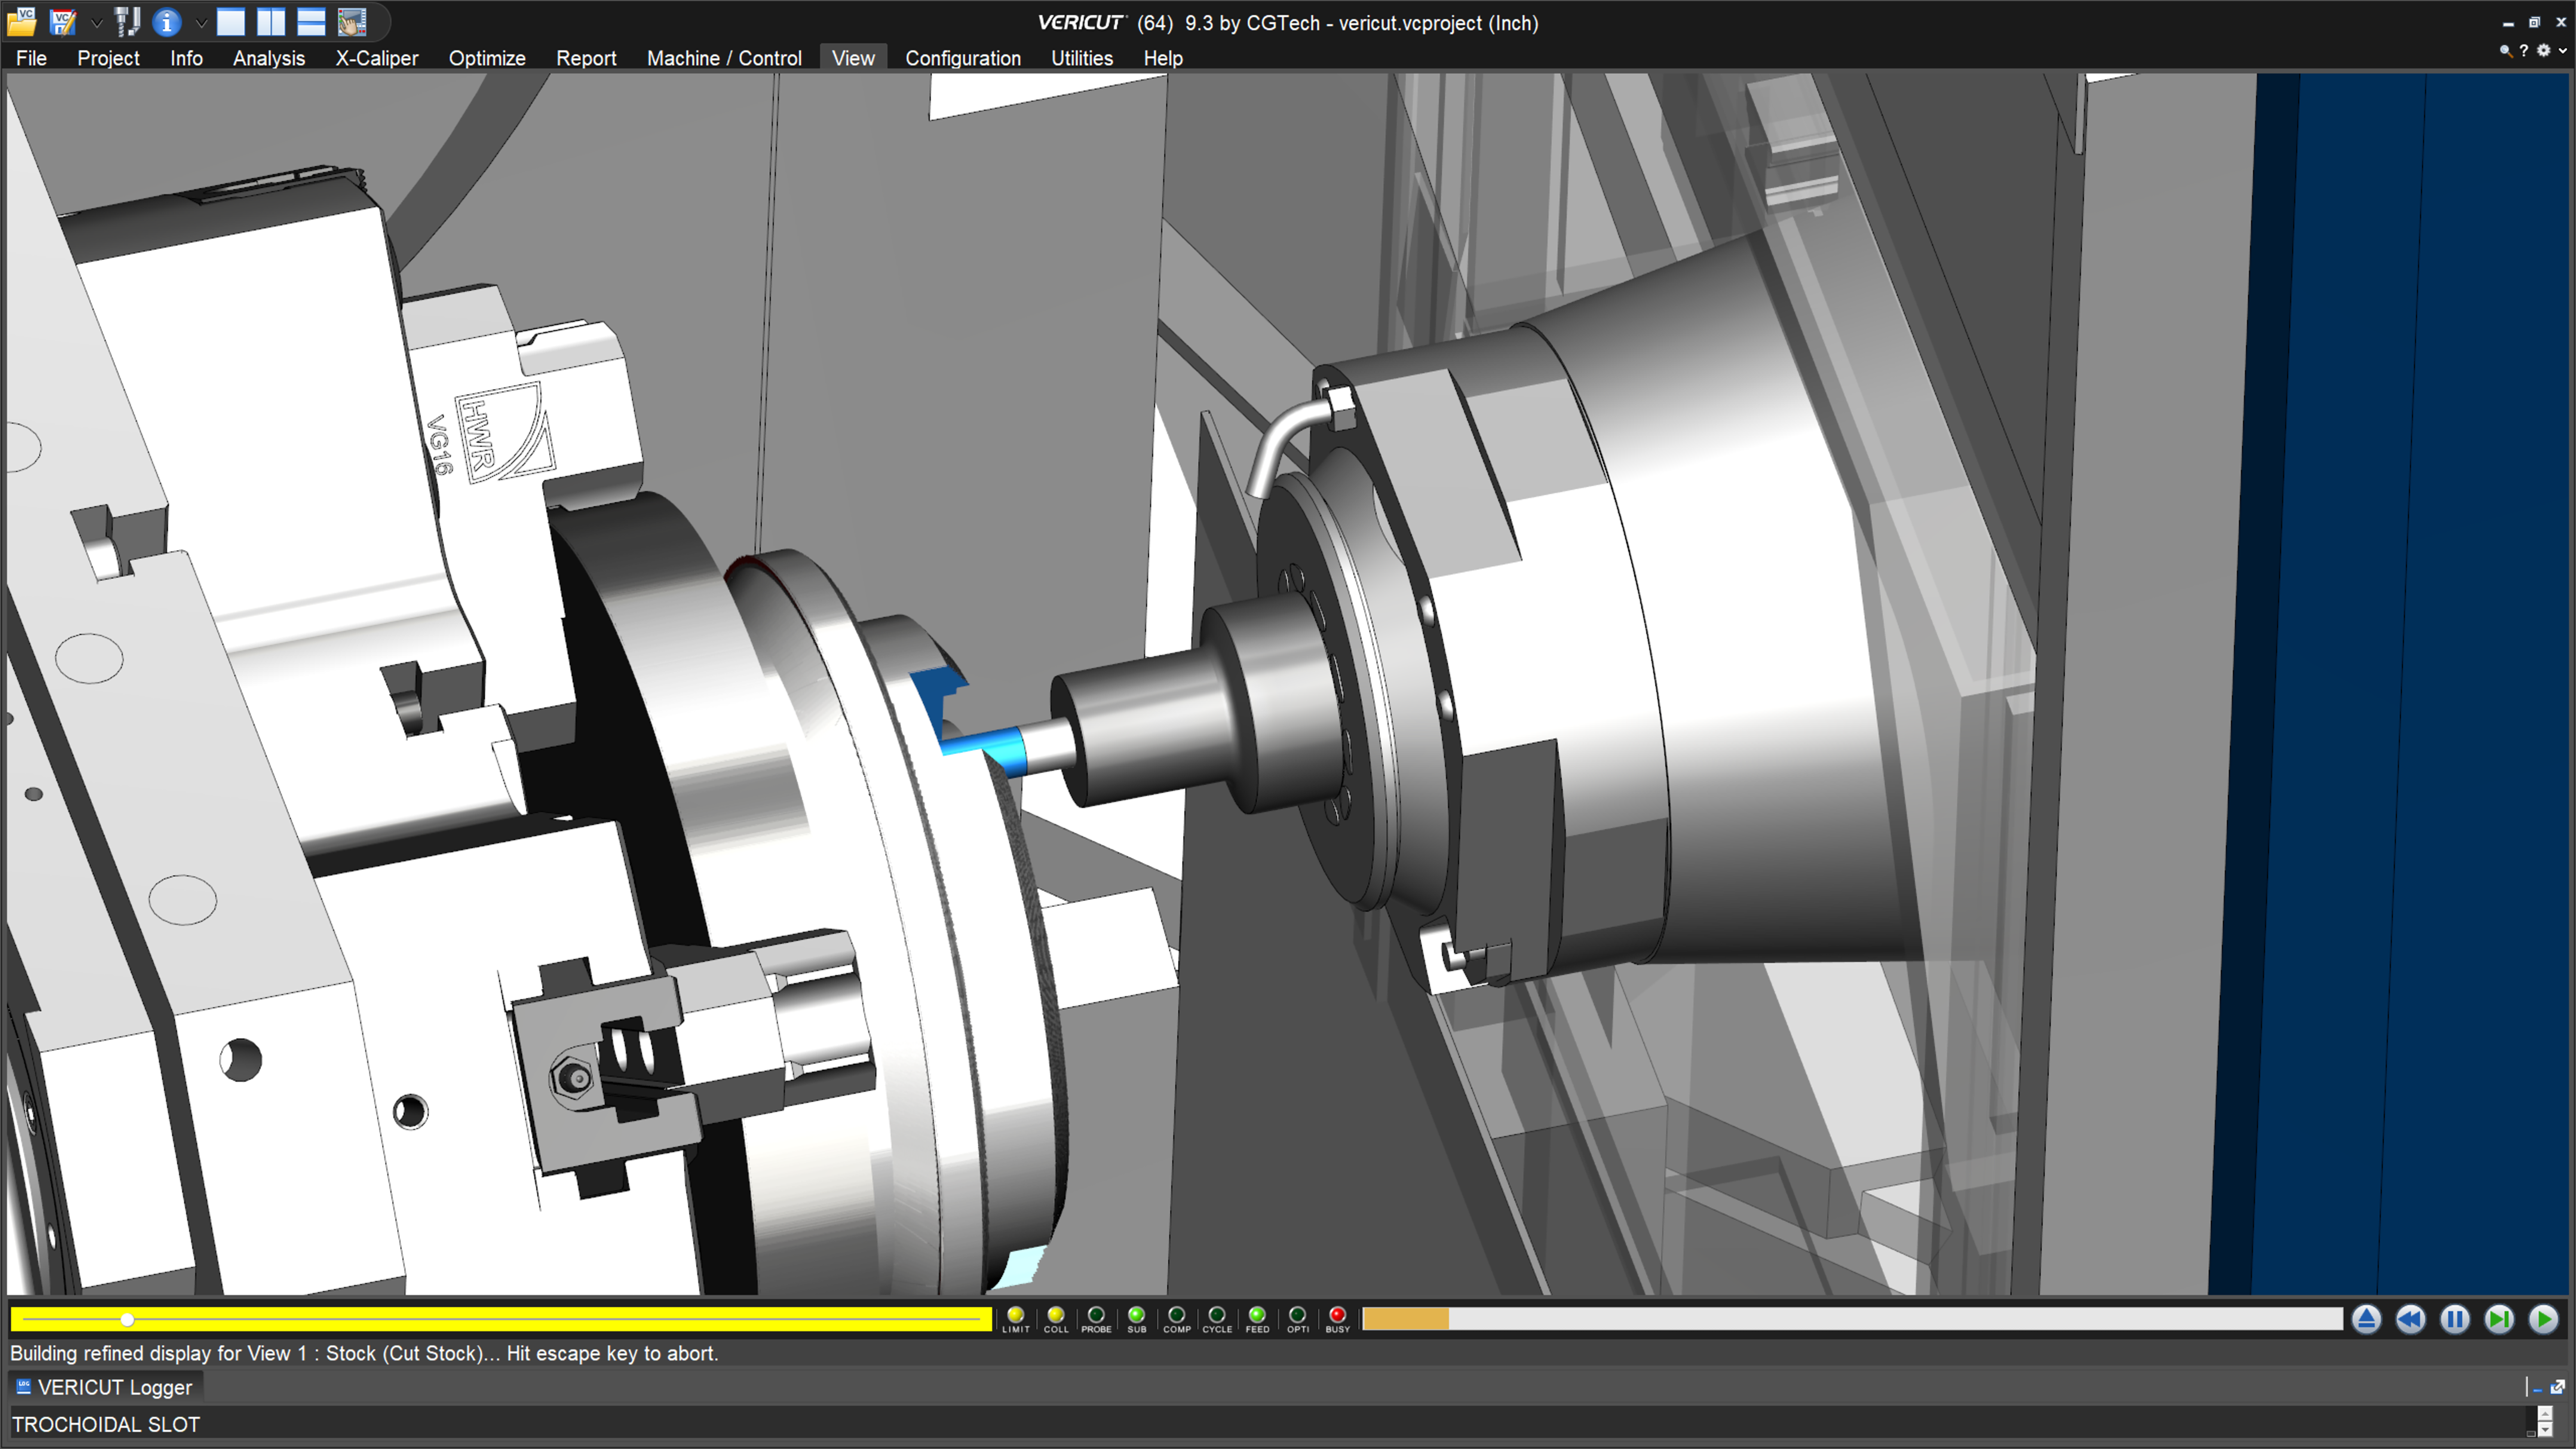Open a VERICUT project file
This screenshot has width=2576, height=1449.
pyautogui.click(x=22, y=21)
